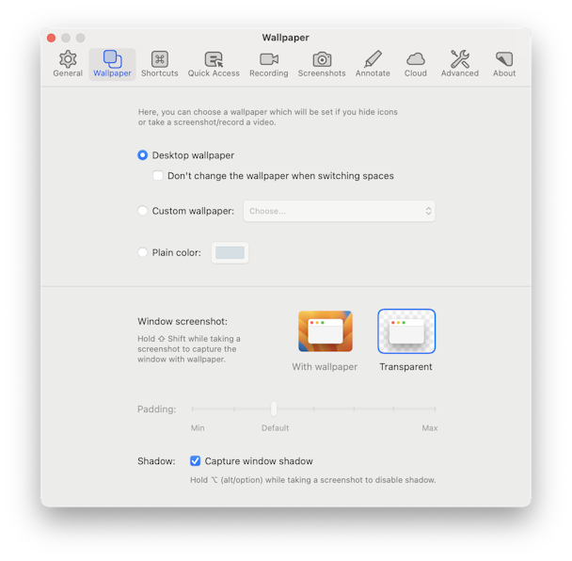This screenshot has height=561, width=572.
Task: Open the Recording video camera tab
Action: 269,64
